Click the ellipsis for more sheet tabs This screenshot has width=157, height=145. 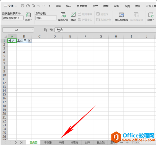[x=121, y=142]
